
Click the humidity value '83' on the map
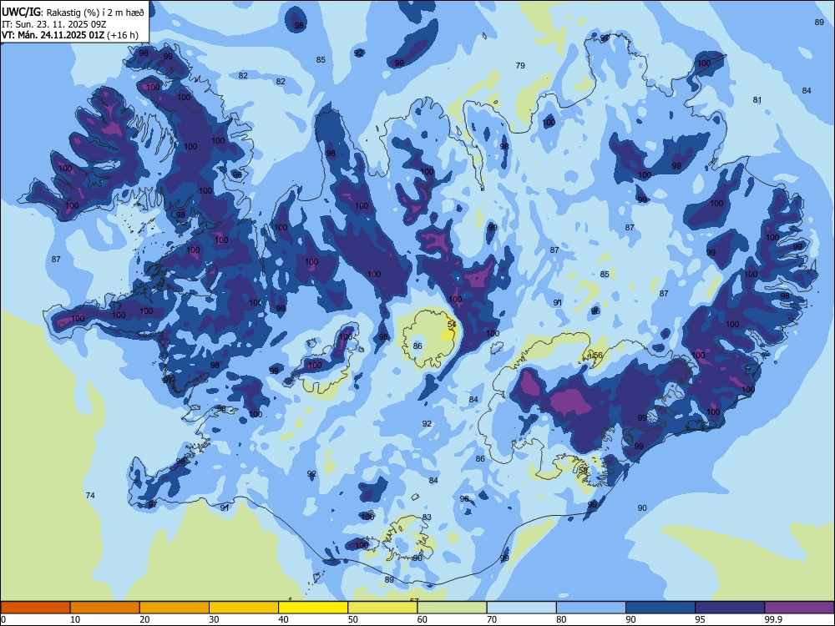427,517
